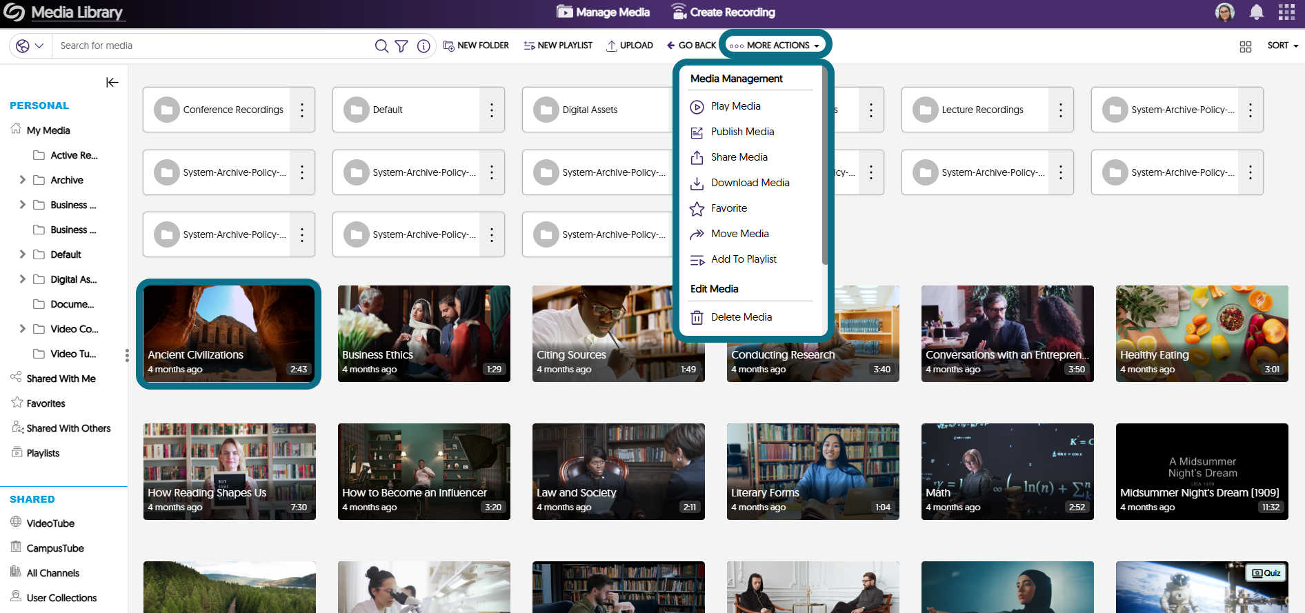Open the apps grid icon
This screenshot has width=1305, height=613.
click(1286, 12)
